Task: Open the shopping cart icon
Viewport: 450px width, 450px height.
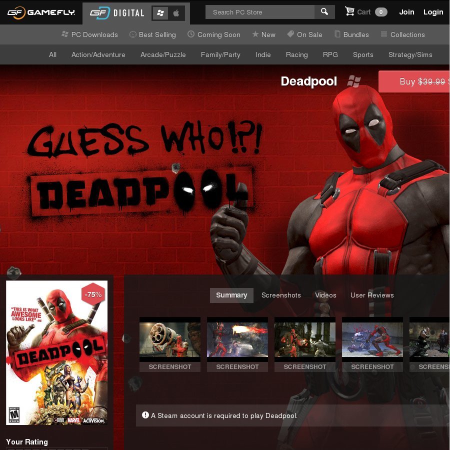Action: click(349, 12)
